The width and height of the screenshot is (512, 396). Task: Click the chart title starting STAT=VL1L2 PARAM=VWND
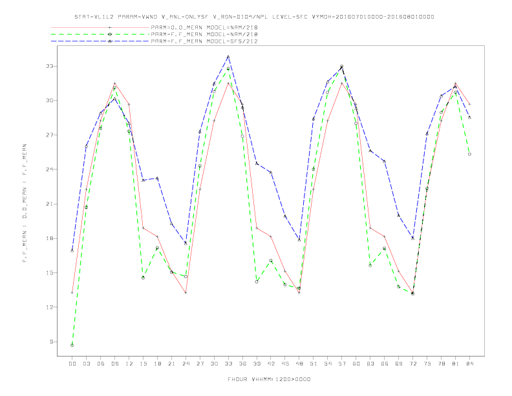(254, 17)
